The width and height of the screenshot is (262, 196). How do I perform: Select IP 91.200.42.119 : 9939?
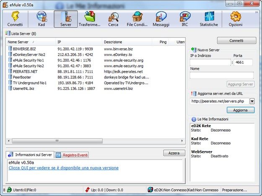[x=75, y=49]
